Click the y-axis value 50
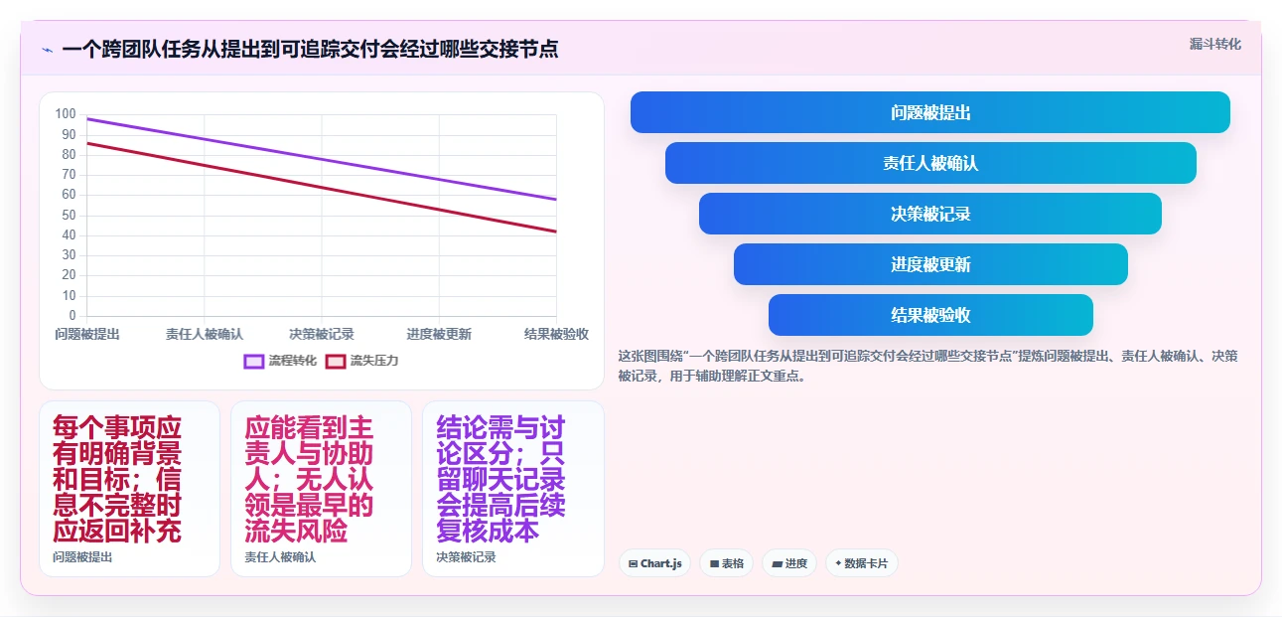This screenshot has width=1282, height=617. point(69,215)
